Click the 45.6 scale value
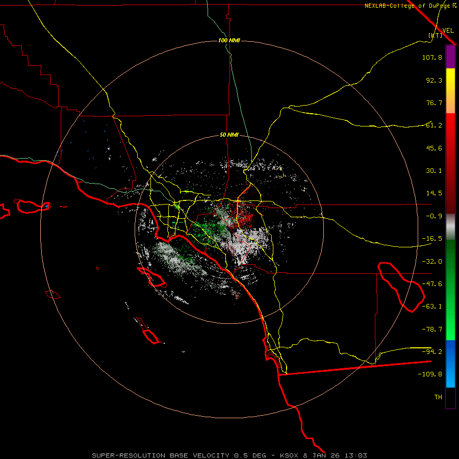Viewport: 459px width, 459px height. tap(434, 148)
